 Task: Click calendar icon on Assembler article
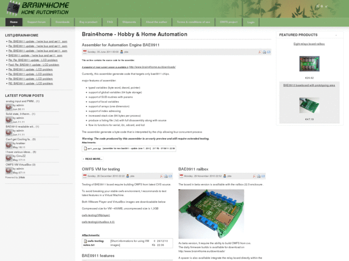coord(84,52)
